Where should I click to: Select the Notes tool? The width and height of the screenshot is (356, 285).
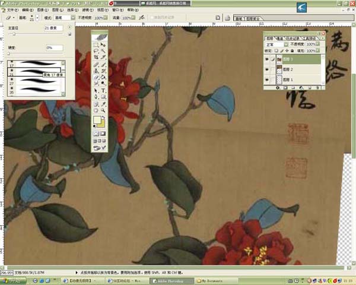[96, 104]
